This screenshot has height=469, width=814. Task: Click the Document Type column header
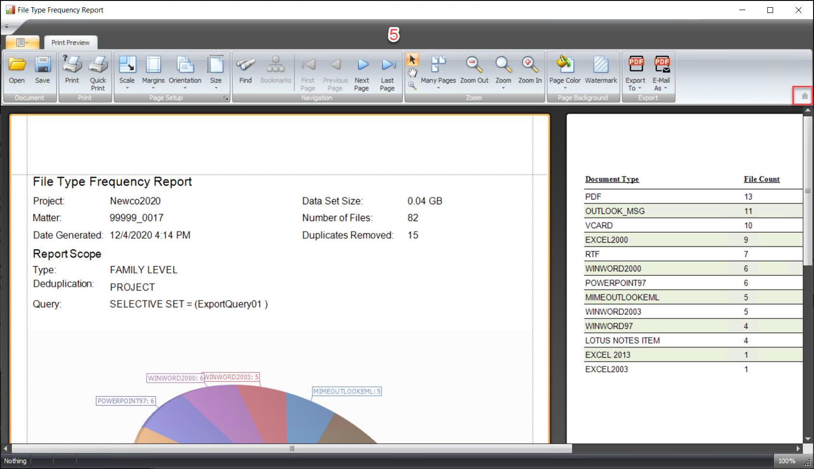(x=612, y=179)
